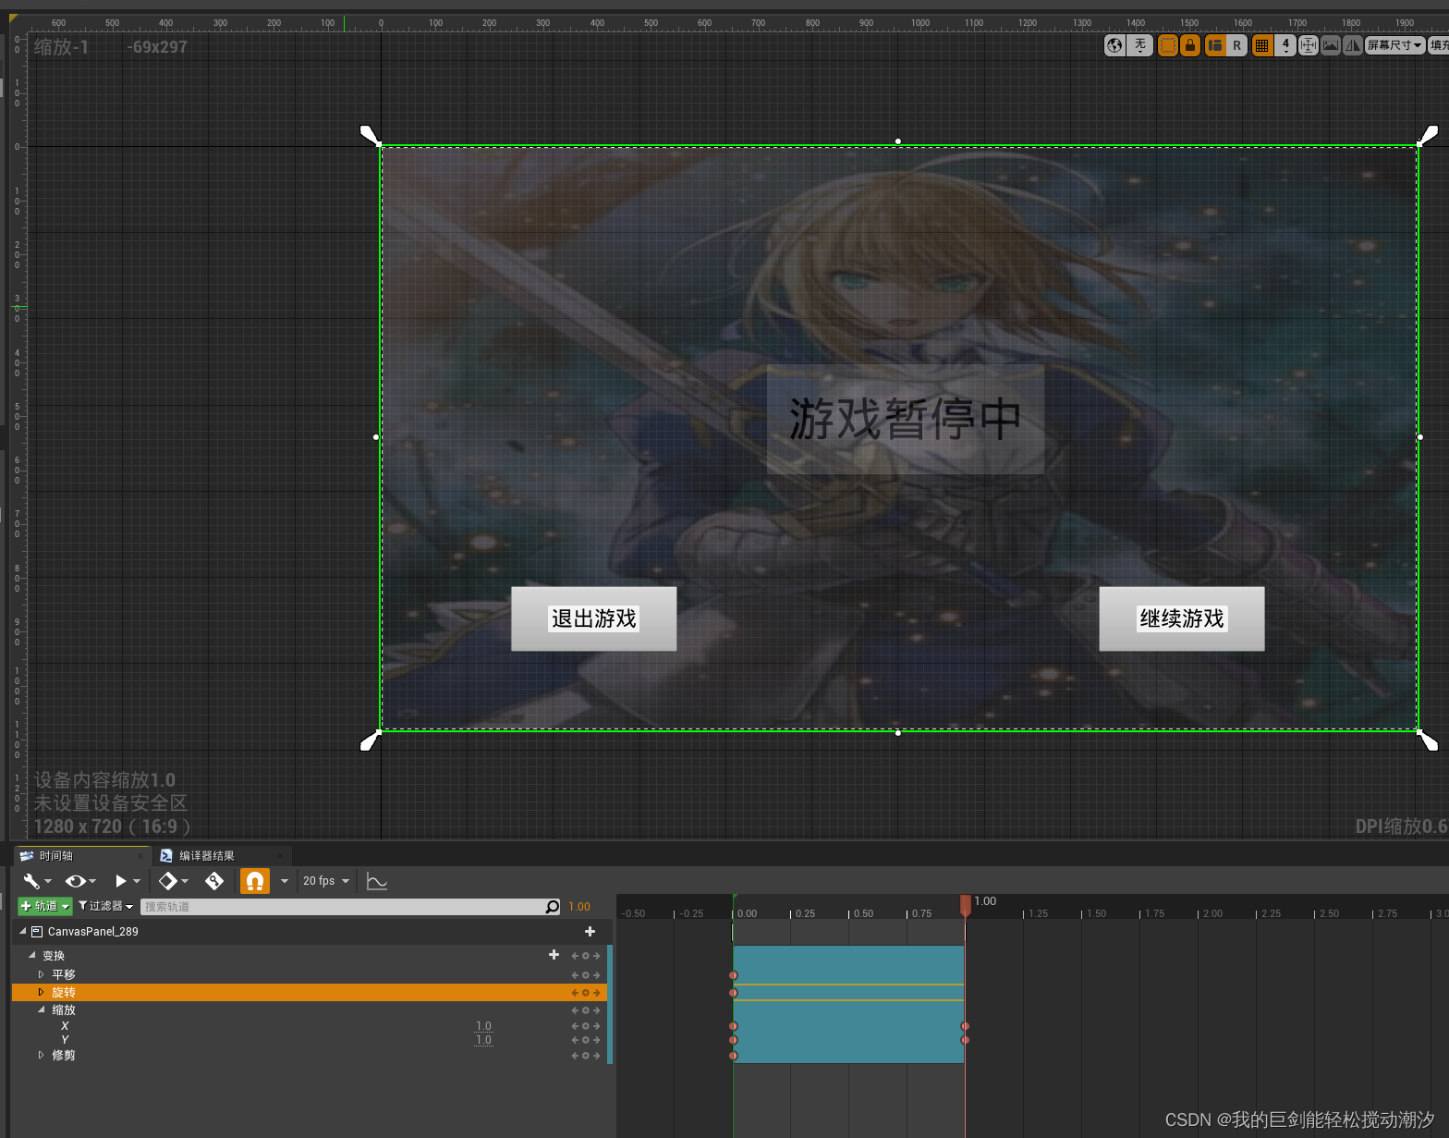Viewport: 1449px width, 1138px height.
Task: Open the 无 culture dropdown in viewport toolbar
Action: [x=1140, y=45]
